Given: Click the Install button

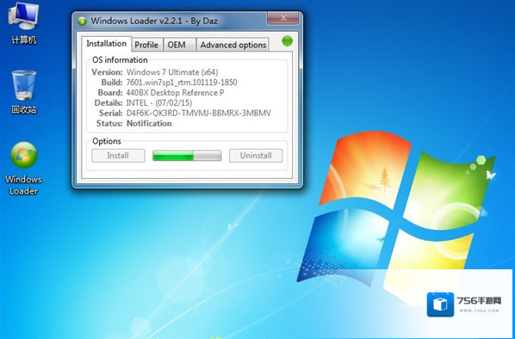Looking at the screenshot, I should [118, 156].
